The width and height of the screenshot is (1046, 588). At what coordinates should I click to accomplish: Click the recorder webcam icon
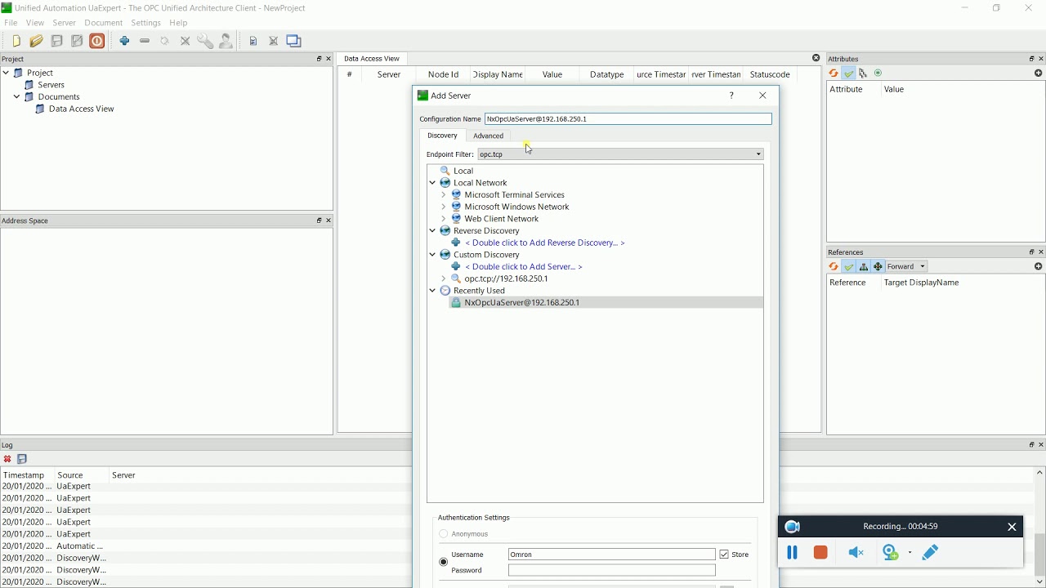[x=892, y=553]
